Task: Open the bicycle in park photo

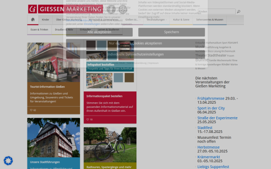Action: tap(110, 145)
